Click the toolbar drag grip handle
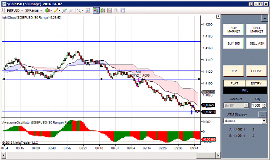Image resolution: width=270 pixels, height=161 pixels. 3,10
